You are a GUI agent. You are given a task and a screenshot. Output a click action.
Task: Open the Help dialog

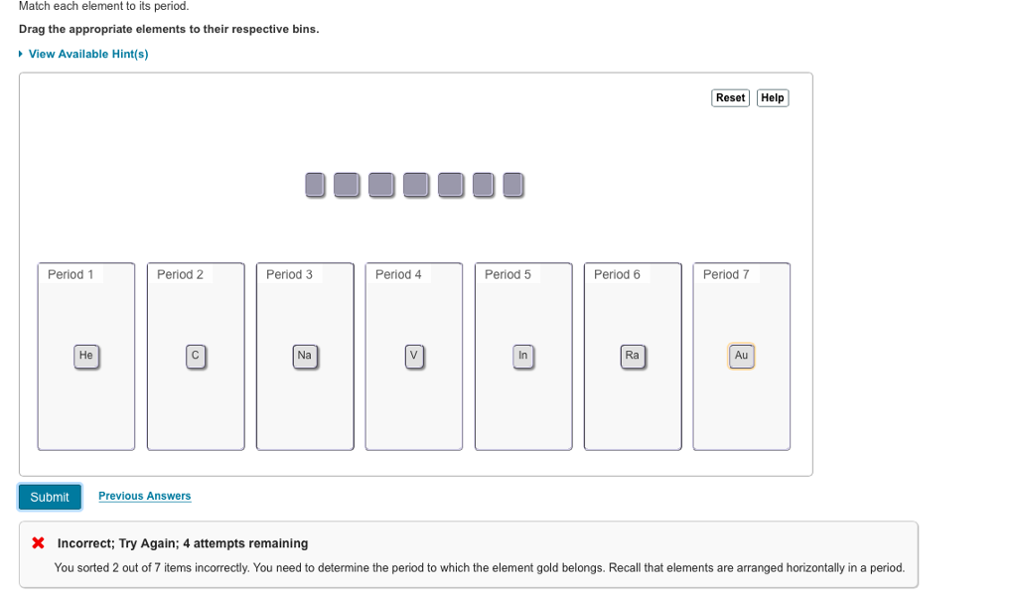pos(773,97)
